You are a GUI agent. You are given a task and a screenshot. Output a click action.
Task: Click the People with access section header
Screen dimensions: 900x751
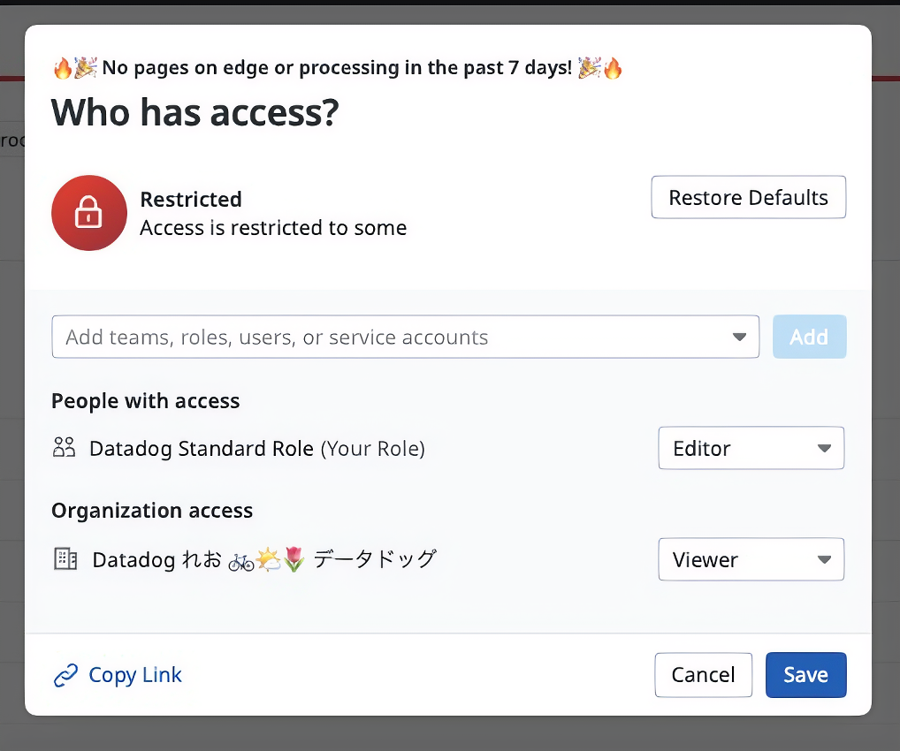(145, 400)
